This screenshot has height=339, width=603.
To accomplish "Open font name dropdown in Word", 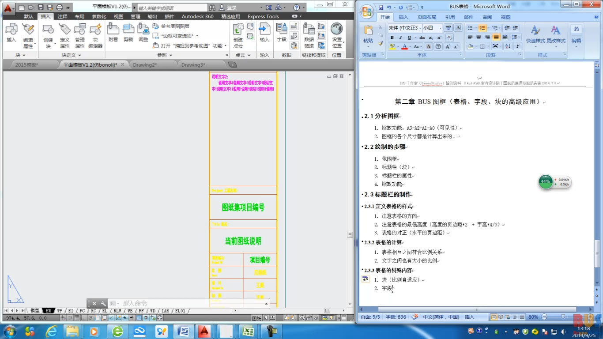I will 419,28.
